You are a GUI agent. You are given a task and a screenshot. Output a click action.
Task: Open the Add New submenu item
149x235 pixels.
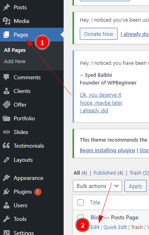[15, 62]
